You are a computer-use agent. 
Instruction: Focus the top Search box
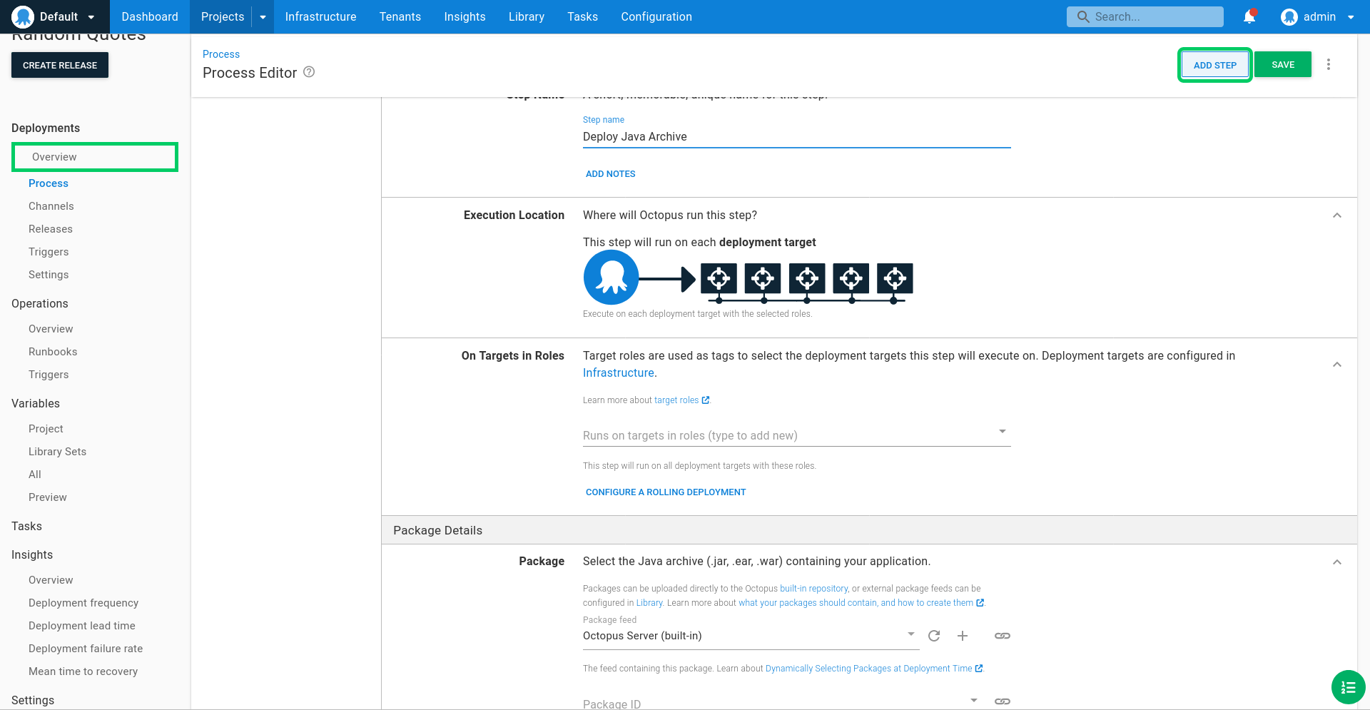(1145, 16)
